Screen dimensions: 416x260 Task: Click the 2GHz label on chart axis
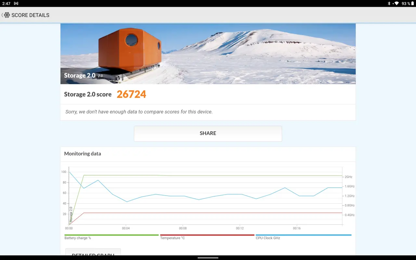[348, 177]
